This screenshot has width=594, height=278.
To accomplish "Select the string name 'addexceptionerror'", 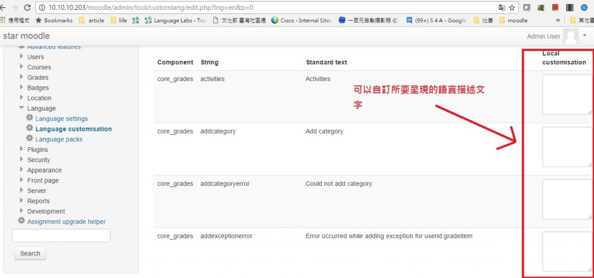I will pos(226,236).
